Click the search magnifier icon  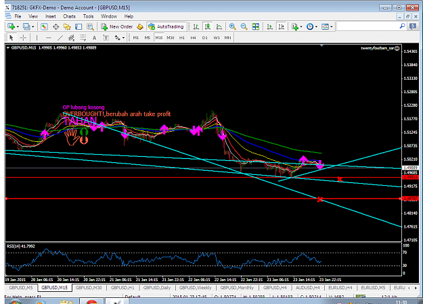pos(402,26)
